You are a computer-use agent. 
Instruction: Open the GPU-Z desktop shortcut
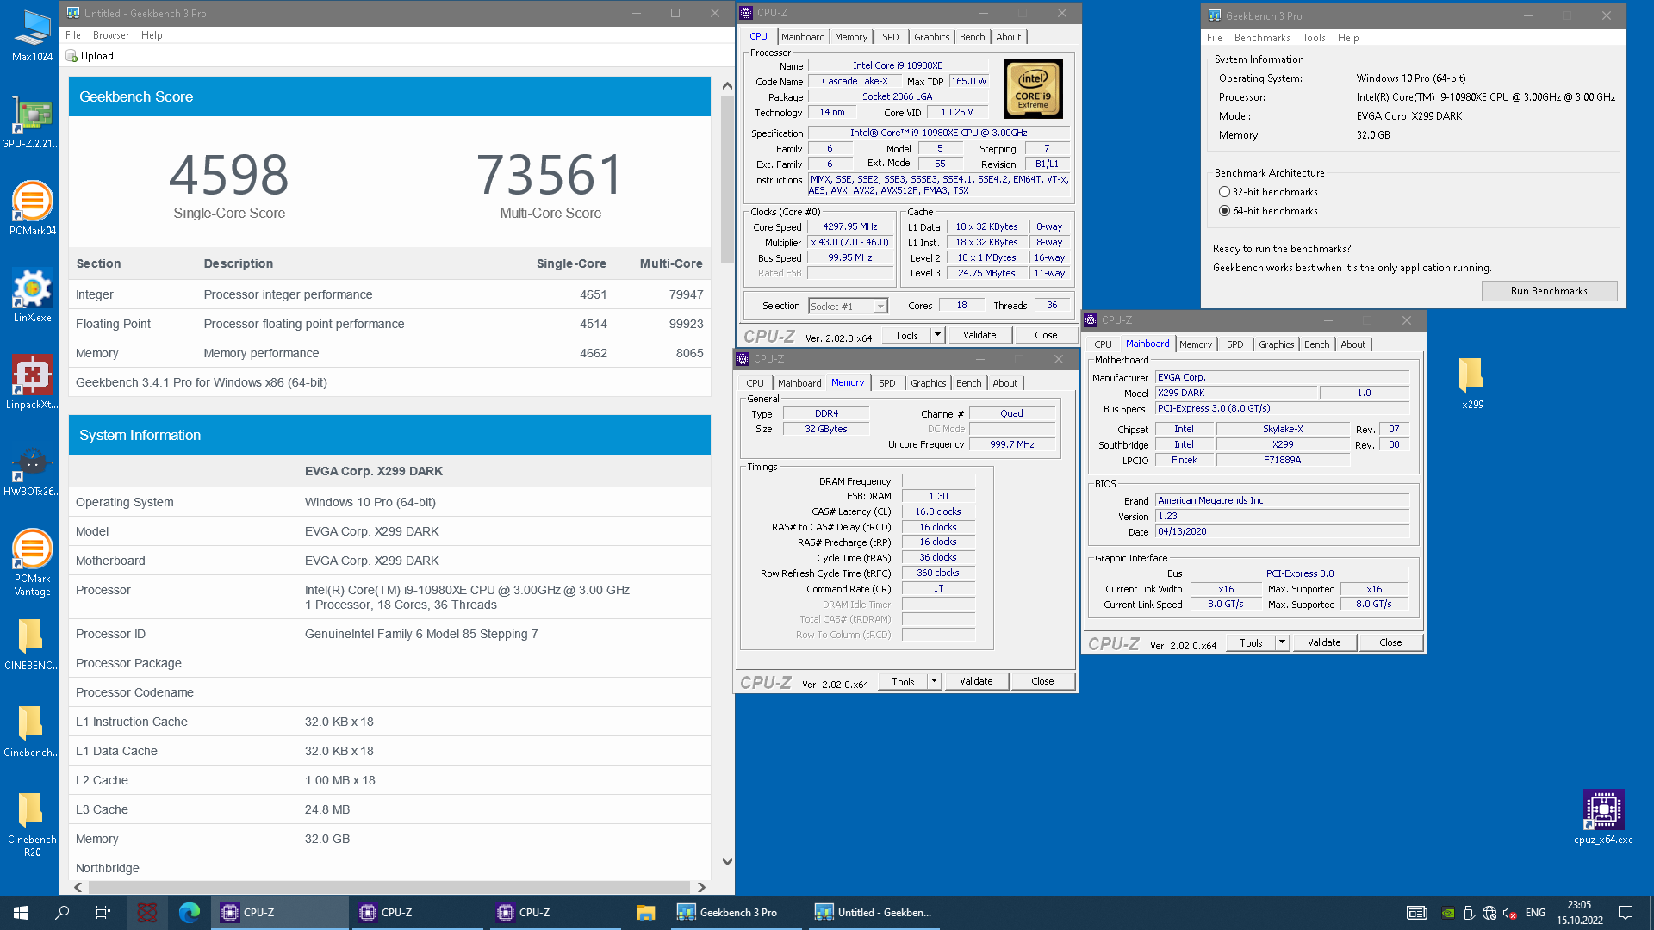[x=32, y=121]
